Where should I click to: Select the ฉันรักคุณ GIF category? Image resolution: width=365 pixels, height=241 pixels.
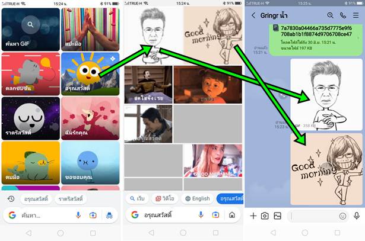90,118
